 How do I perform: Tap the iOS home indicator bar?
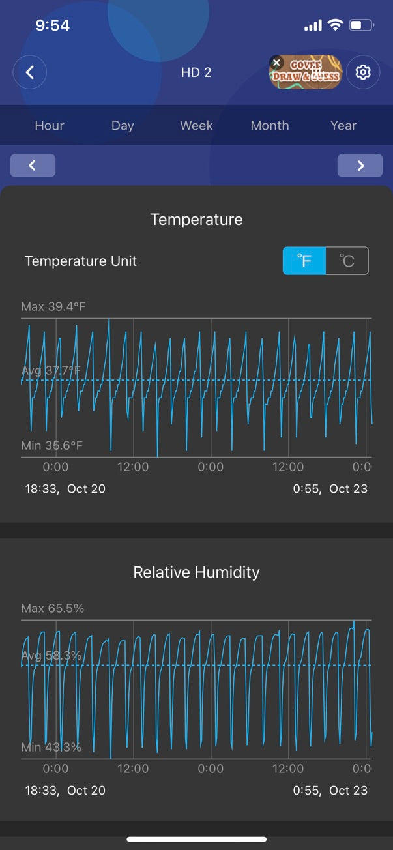[x=196, y=839]
